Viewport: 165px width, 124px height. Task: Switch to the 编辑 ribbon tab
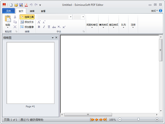pyautogui.click(x=32, y=11)
